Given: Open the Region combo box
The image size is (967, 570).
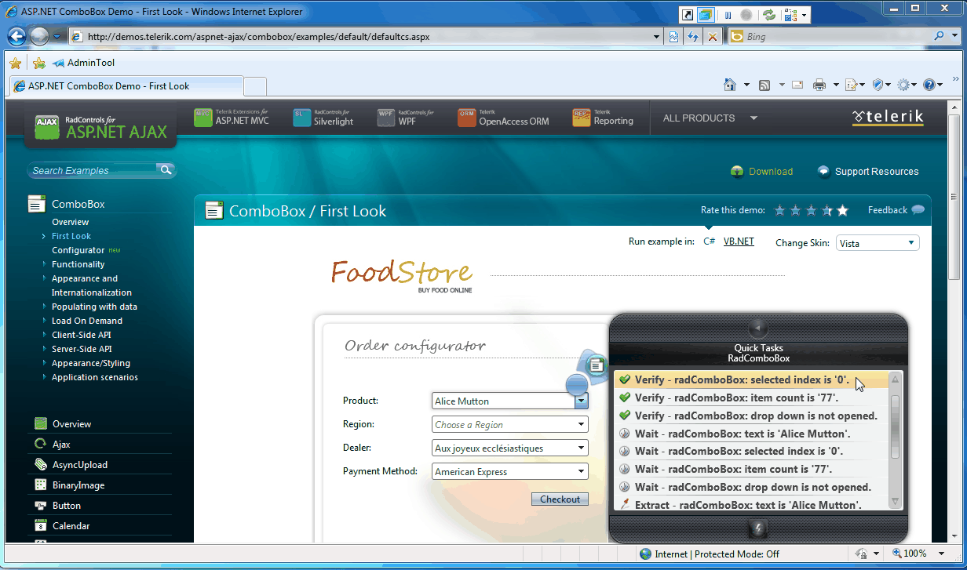Looking at the screenshot, I should [582, 424].
